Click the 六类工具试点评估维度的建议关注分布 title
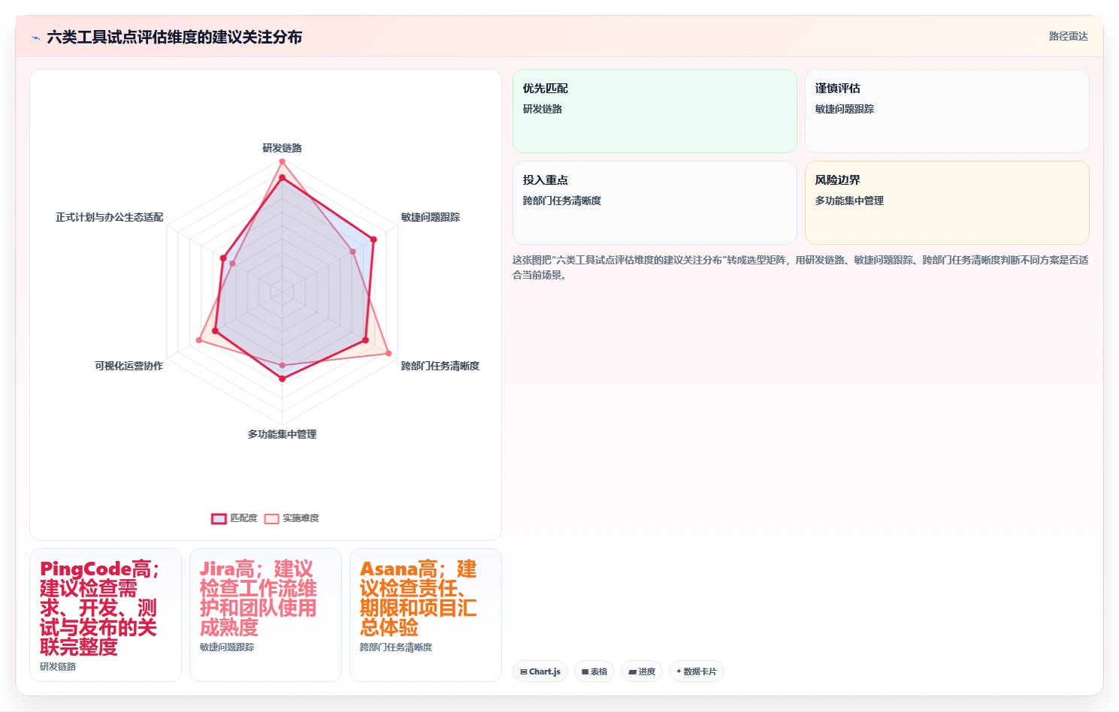 tap(174, 37)
